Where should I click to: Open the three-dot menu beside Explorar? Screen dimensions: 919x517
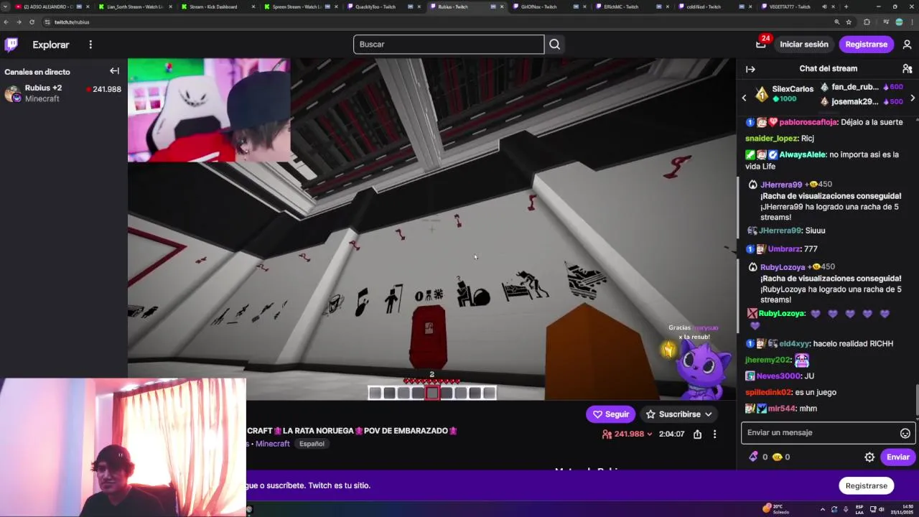(x=90, y=45)
